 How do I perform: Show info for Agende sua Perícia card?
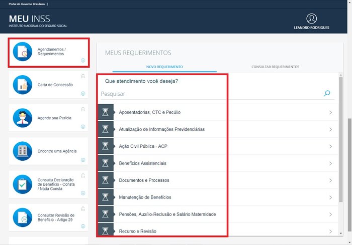pyautogui.click(x=83, y=127)
